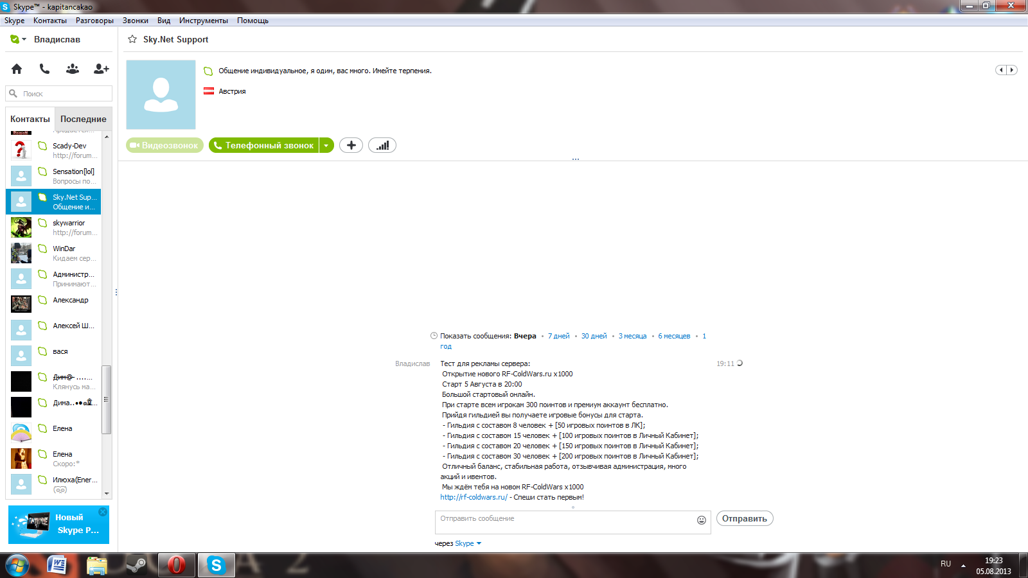Open the Инструменты menu
This screenshot has width=1028, height=578.
[x=204, y=21]
